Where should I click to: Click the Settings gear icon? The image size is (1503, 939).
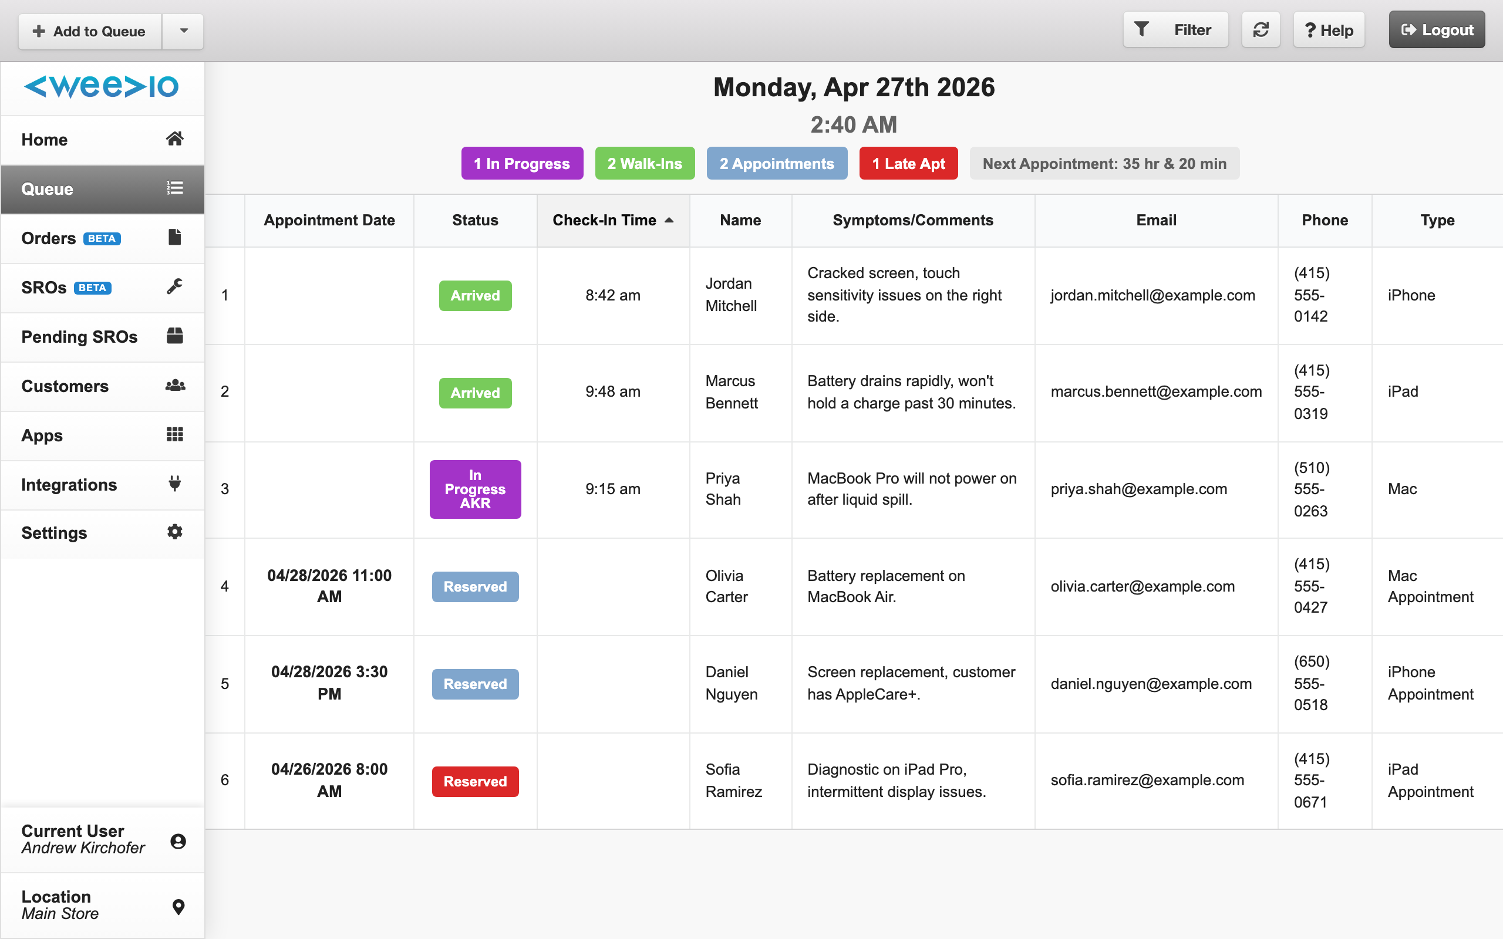(x=174, y=532)
